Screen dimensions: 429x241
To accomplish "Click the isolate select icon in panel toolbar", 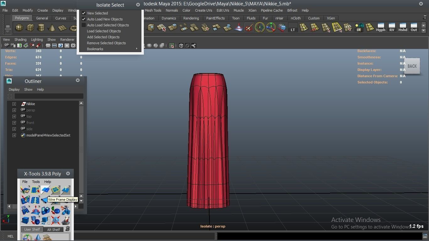I will tap(171, 46).
